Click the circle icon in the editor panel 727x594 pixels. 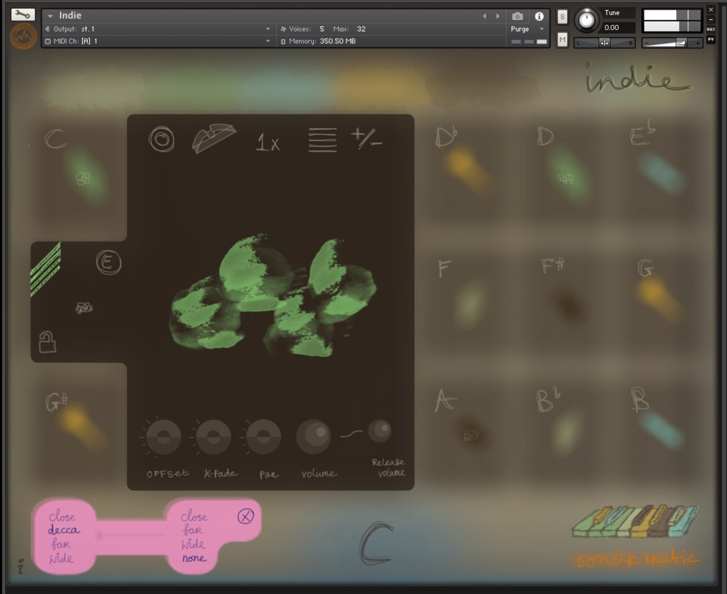162,140
